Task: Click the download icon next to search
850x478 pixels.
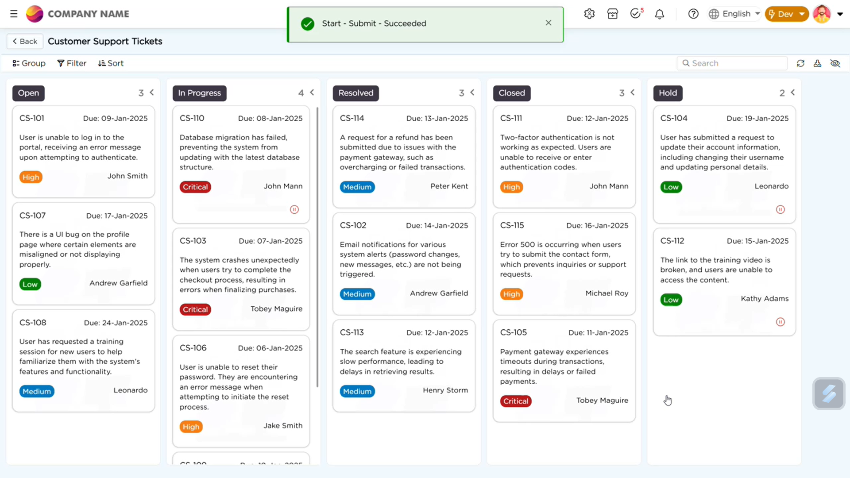Action: pyautogui.click(x=817, y=63)
